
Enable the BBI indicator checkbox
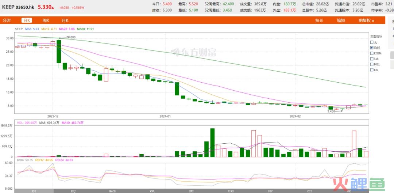(372, 70)
